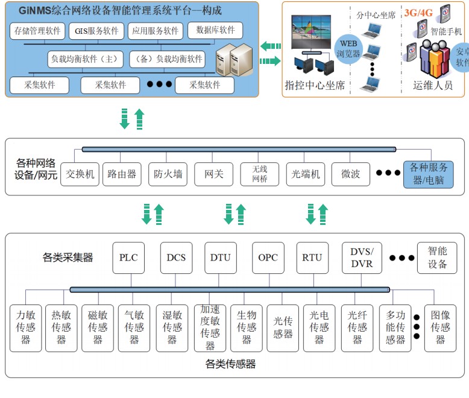Select the GIS服务软件 box
This screenshot has width=469, height=398.
point(96,31)
